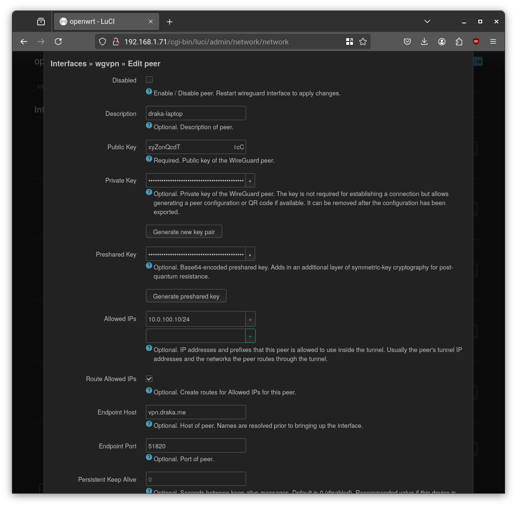
Task: Click the uBlock Origin toolbar icon
Action: pyautogui.click(x=476, y=41)
